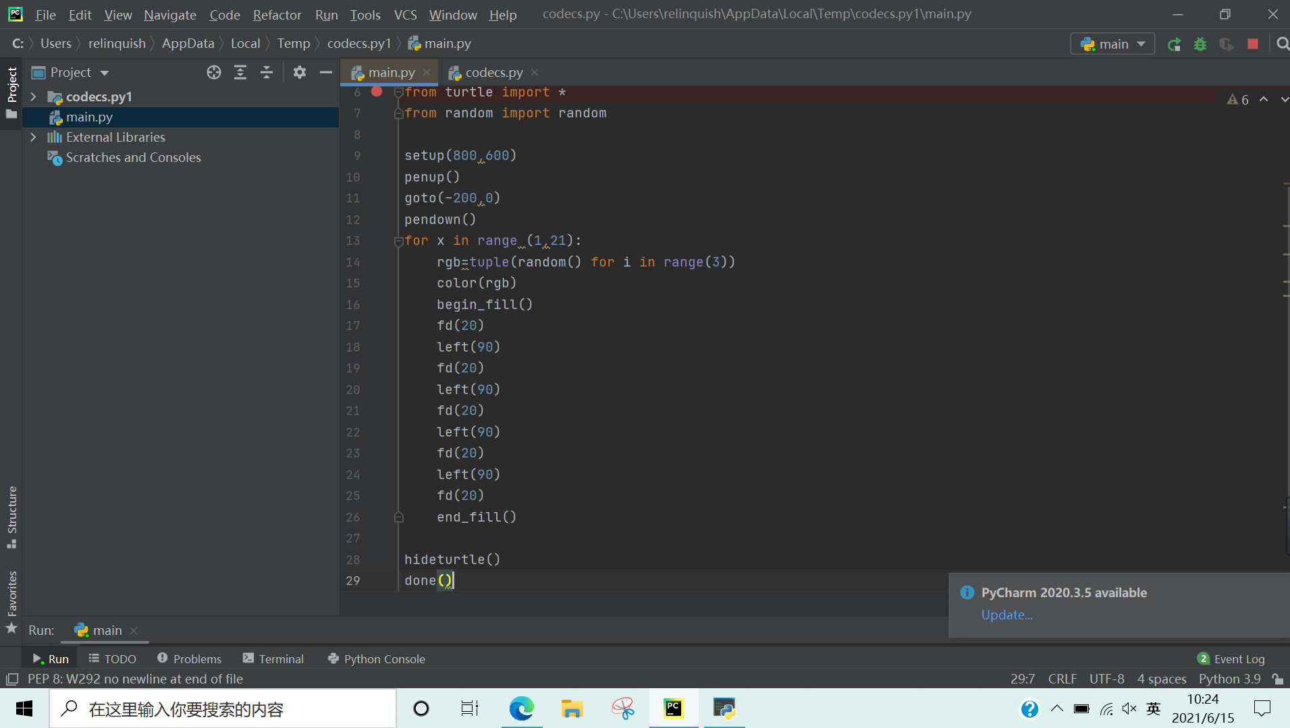
Task: Run with coverage shield icon
Action: (1227, 45)
